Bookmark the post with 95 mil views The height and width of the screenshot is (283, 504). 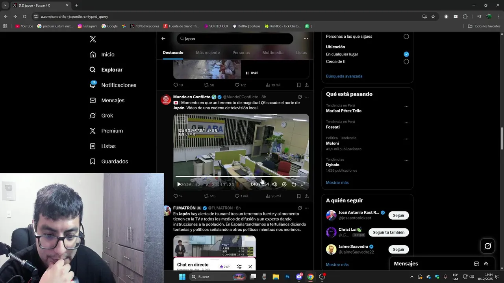coord(299,196)
